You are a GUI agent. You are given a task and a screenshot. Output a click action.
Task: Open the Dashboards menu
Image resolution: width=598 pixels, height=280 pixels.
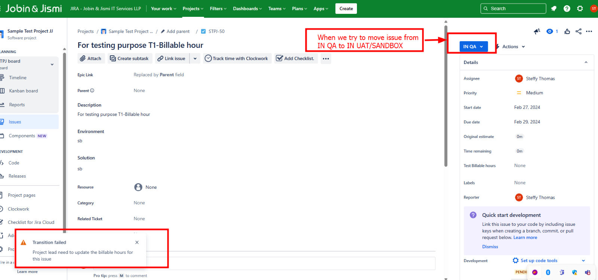pyautogui.click(x=247, y=9)
